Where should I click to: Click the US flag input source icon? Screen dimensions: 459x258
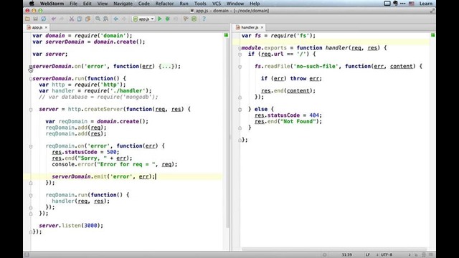411,4
